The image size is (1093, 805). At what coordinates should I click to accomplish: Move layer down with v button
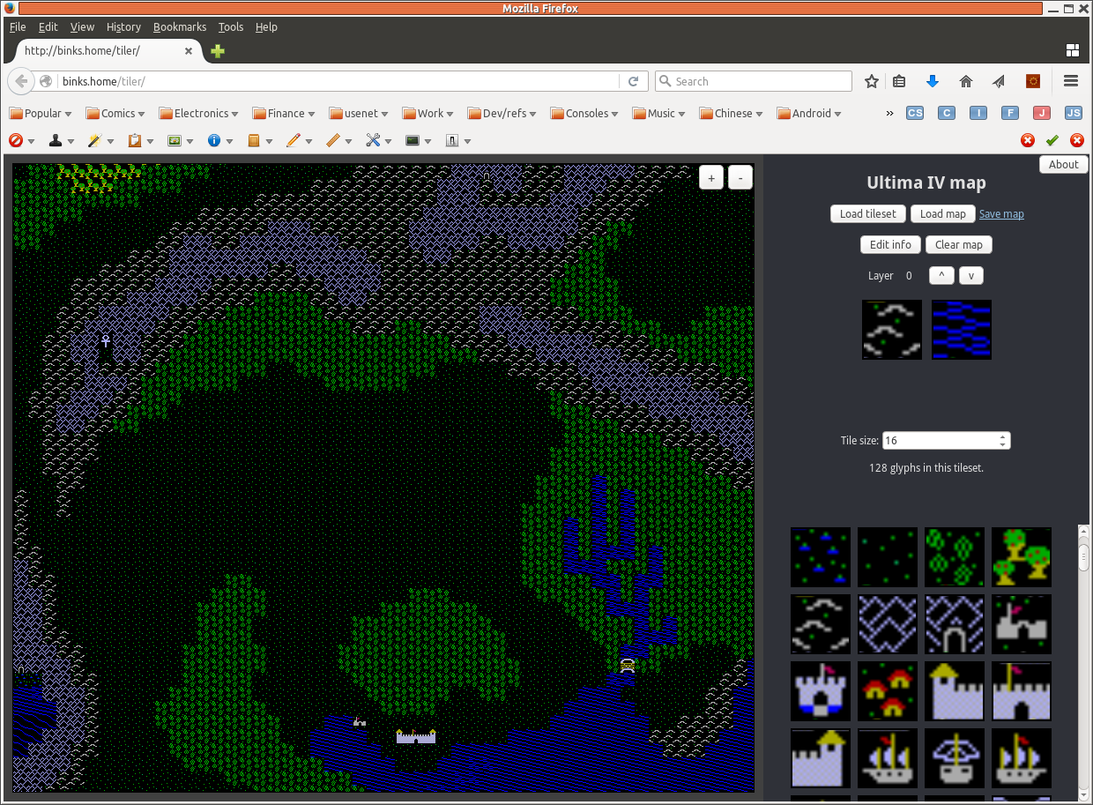coord(971,275)
